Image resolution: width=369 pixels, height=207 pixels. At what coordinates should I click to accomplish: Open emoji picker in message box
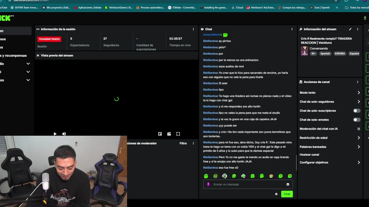[288, 184]
